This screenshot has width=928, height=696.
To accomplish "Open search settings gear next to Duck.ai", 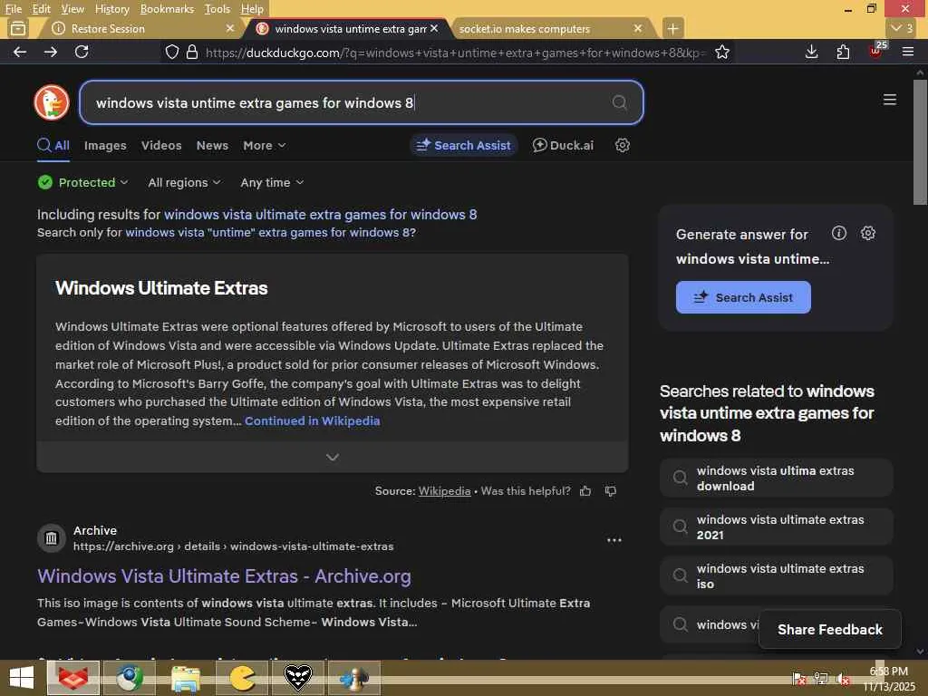I will [622, 145].
